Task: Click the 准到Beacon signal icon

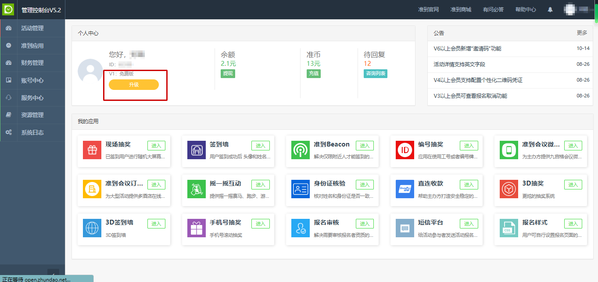Action: [301, 150]
